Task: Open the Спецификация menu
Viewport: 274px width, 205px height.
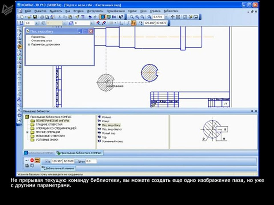Action: point(116,11)
